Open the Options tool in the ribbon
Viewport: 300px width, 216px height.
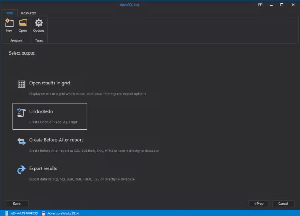pyautogui.click(x=39, y=23)
